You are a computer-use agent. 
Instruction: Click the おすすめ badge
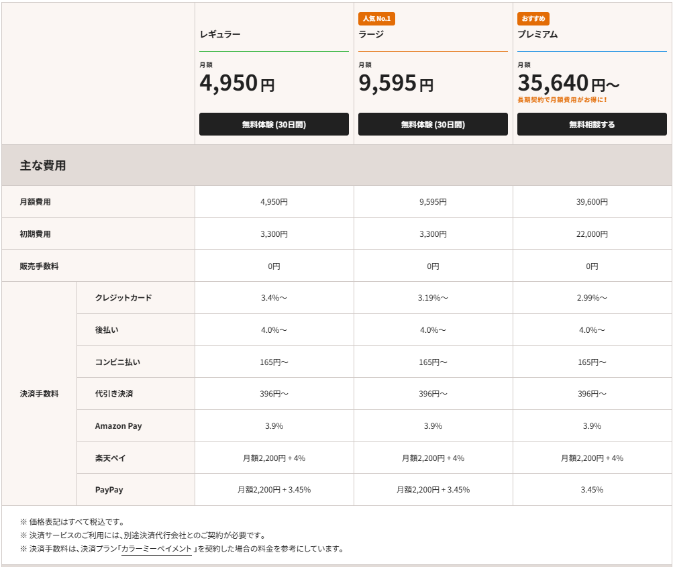pos(533,19)
